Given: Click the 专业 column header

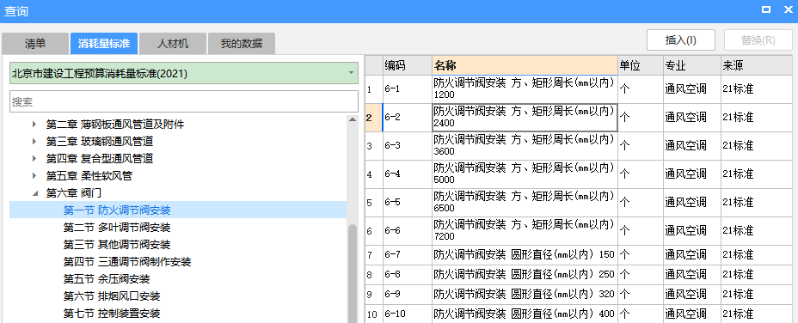Looking at the screenshot, I should (x=692, y=65).
